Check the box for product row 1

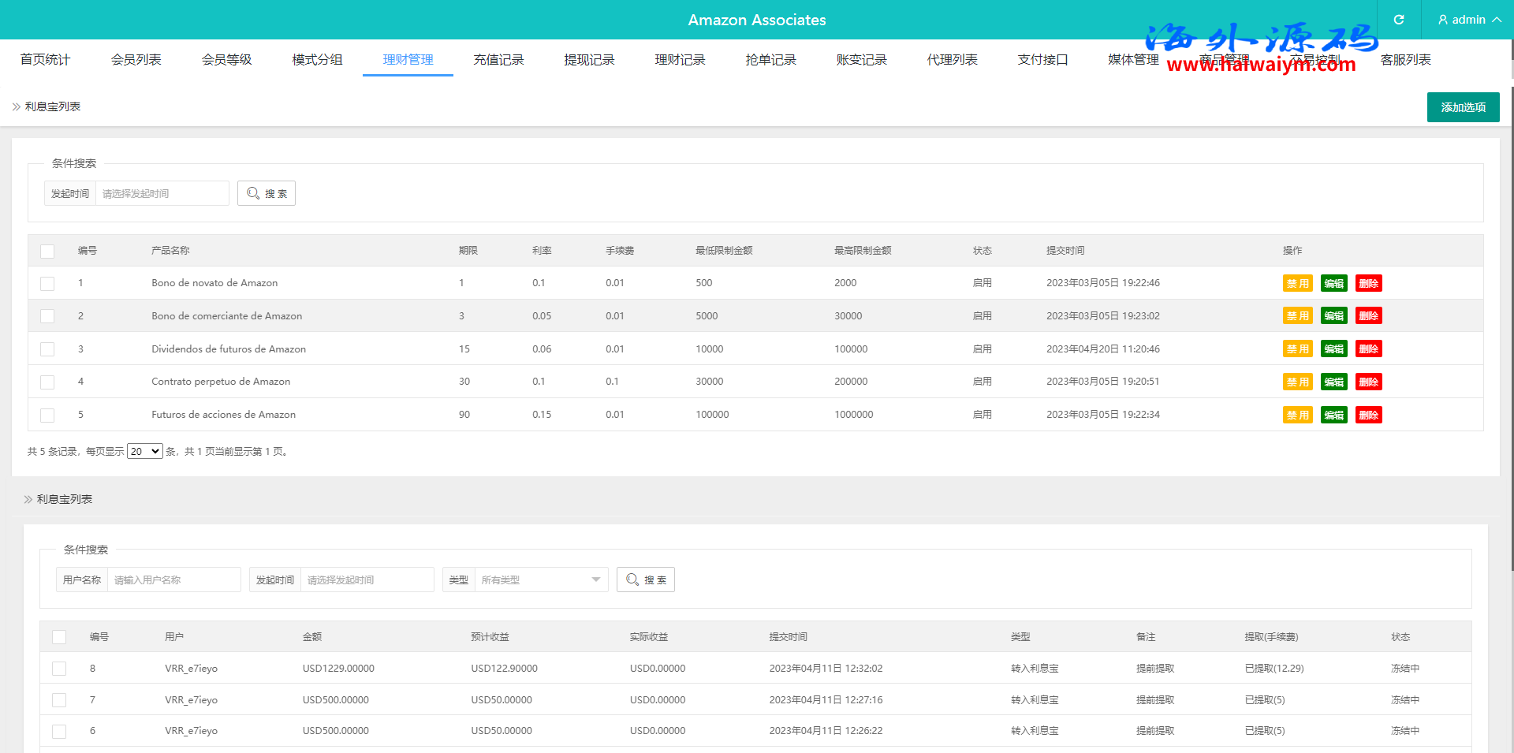click(x=47, y=284)
